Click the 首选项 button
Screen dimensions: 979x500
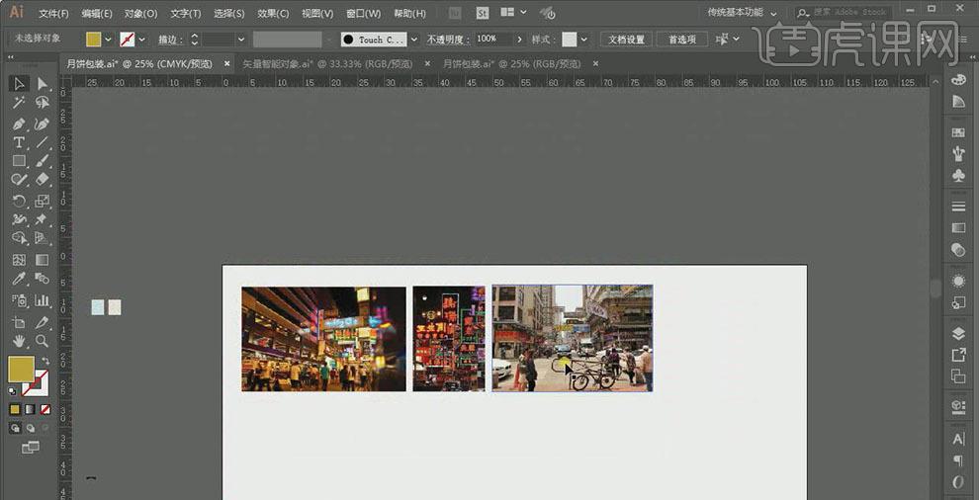(x=681, y=40)
